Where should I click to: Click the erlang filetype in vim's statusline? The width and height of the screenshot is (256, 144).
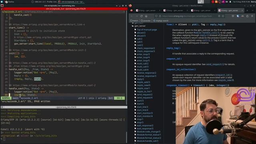pos(102,98)
